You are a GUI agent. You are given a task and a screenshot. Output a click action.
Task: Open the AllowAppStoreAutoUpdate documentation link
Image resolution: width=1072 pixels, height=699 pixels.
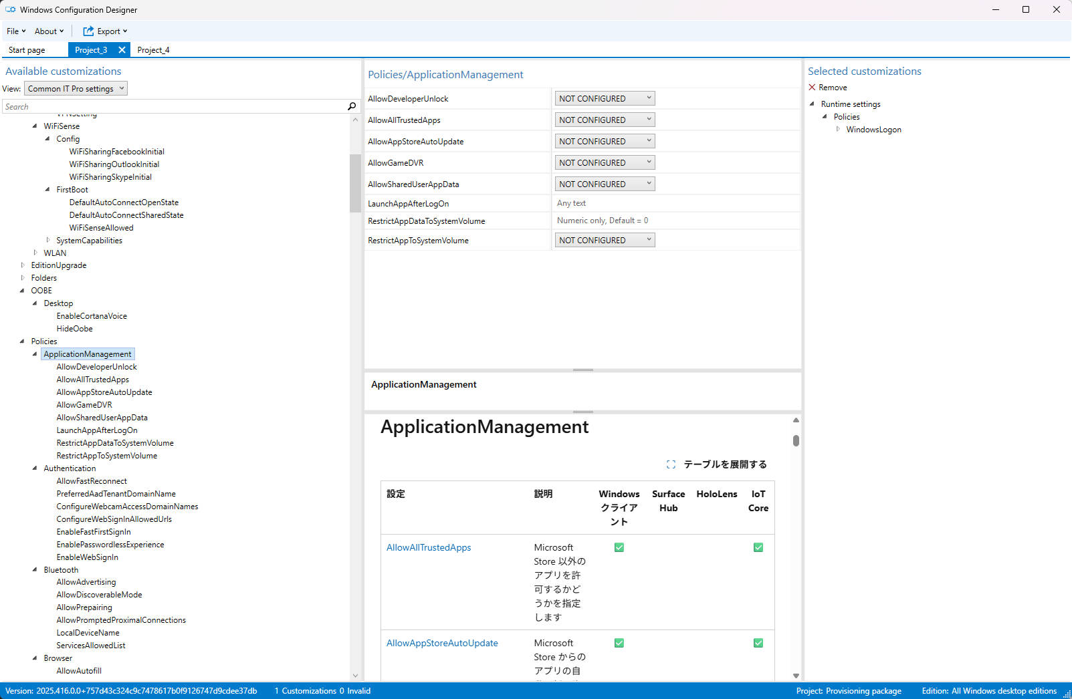pyautogui.click(x=441, y=643)
